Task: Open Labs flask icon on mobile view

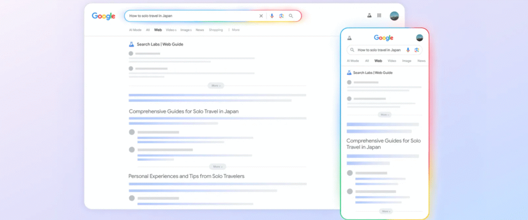Action: pos(349,38)
